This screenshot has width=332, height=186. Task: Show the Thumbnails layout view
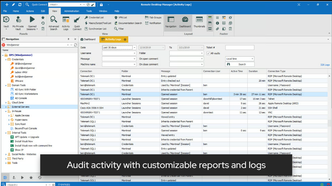[199, 20]
